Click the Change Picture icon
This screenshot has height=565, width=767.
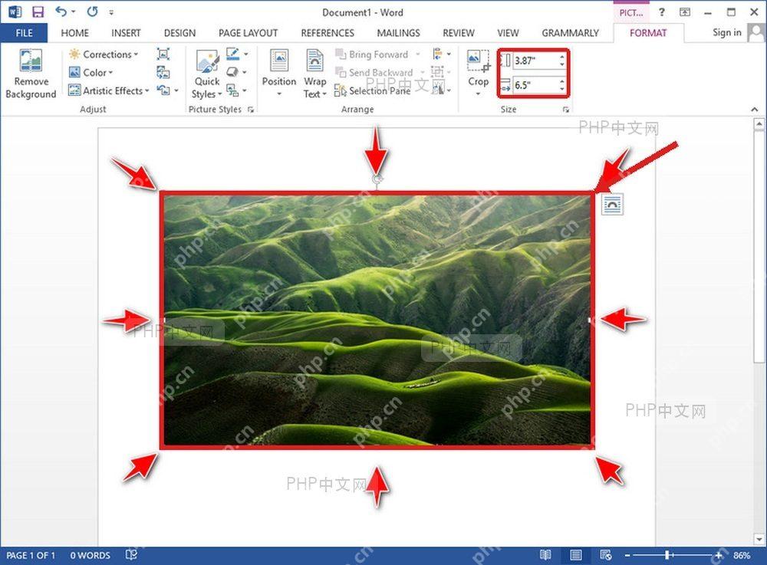click(163, 72)
